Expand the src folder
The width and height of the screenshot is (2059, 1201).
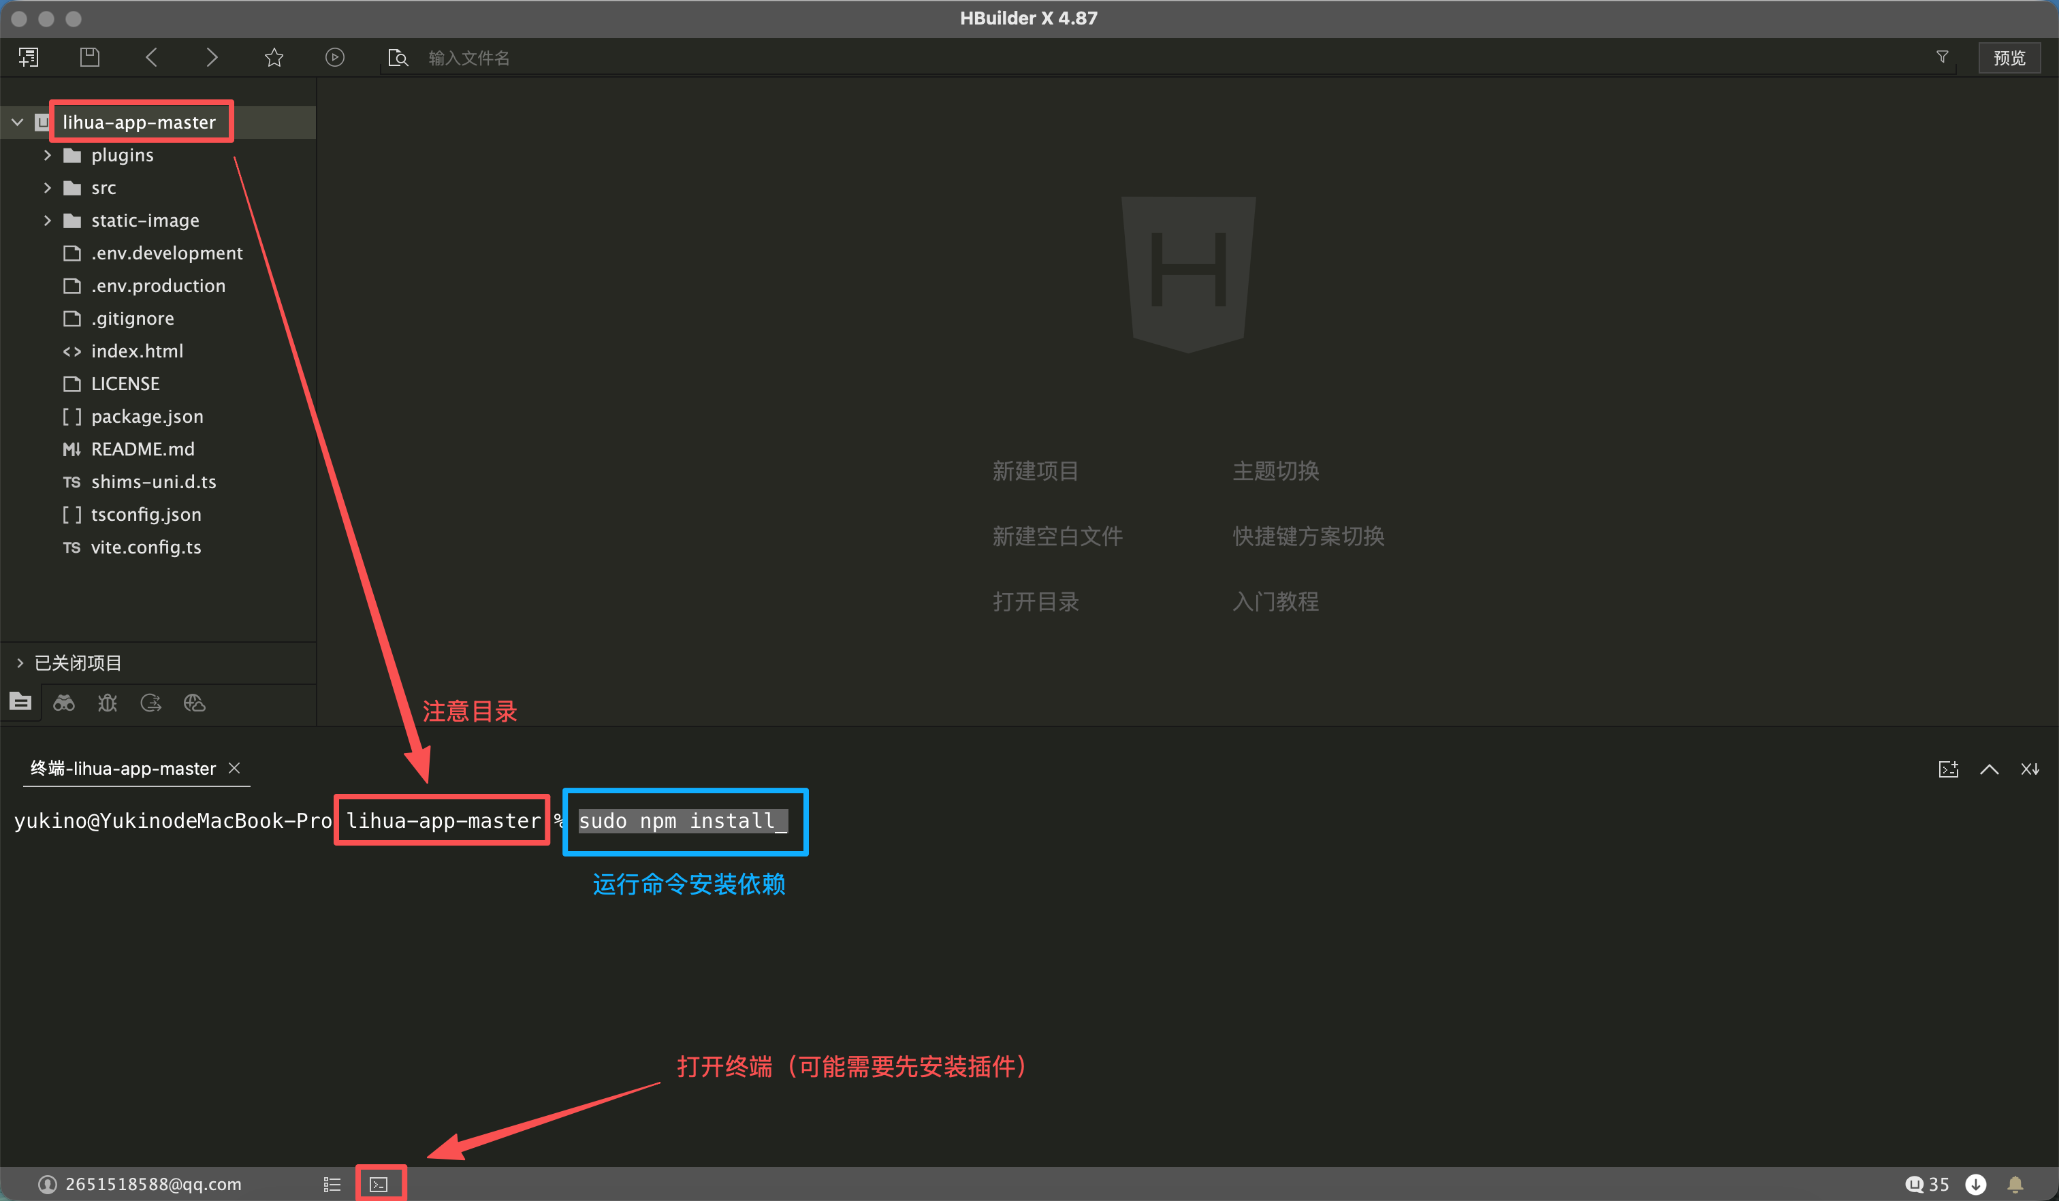48,188
